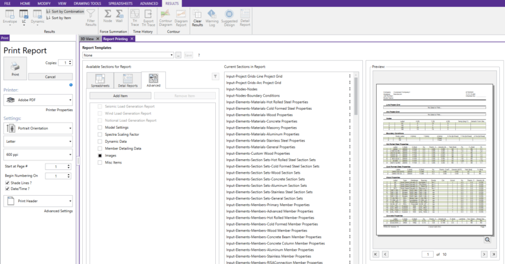Open the Report Templates dropdown

[x=128, y=56]
